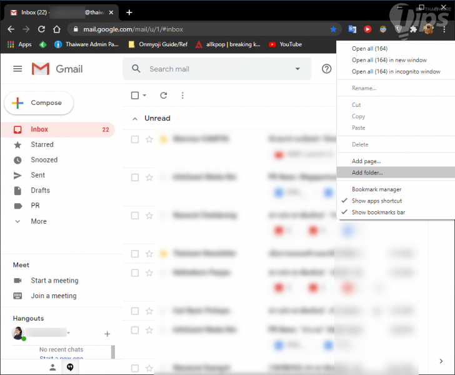455x375 pixels.
Task: Open the Inbox folder with 22 unread
Action: (58, 129)
